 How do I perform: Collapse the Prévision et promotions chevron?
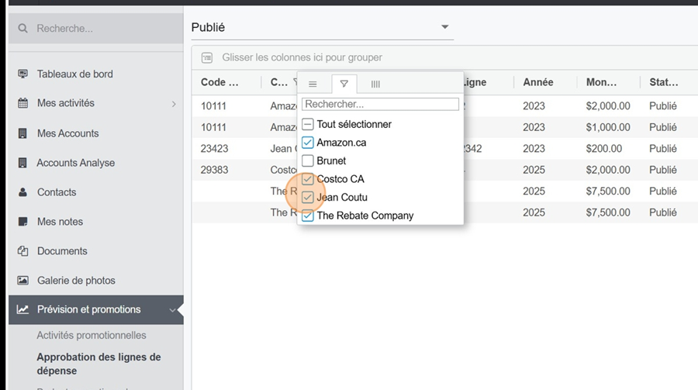pyautogui.click(x=172, y=310)
